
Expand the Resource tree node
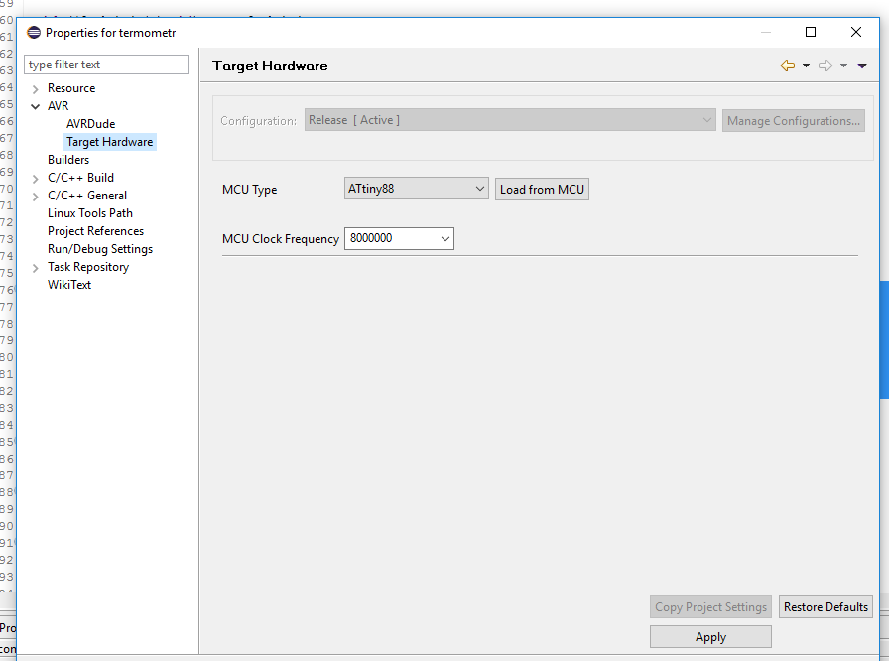(x=36, y=89)
